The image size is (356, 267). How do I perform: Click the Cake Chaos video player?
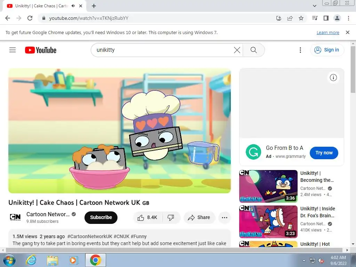(x=120, y=131)
